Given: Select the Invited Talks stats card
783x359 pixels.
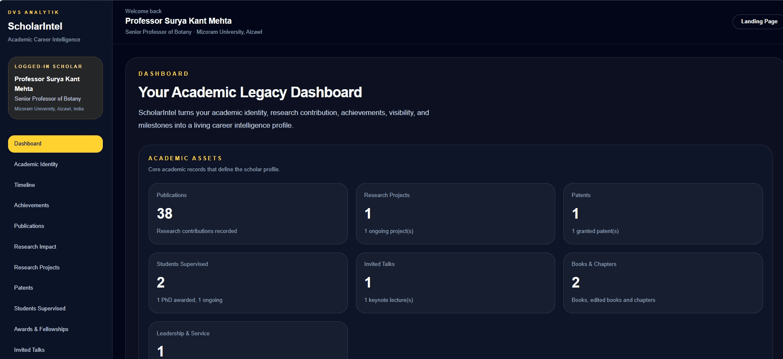Looking at the screenshot, I should [455, 283].
